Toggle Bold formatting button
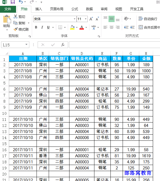 36,27
